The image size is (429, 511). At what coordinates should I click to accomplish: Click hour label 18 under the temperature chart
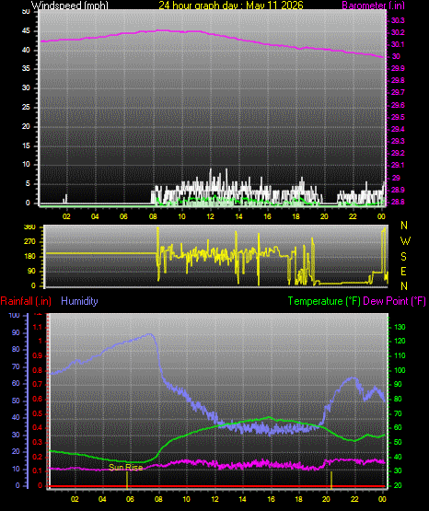click(x=298, y=499)
